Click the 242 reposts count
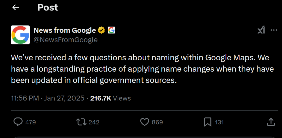Viewport: 282px width, 138px height. pyautogui.click(x=94, y=122)
